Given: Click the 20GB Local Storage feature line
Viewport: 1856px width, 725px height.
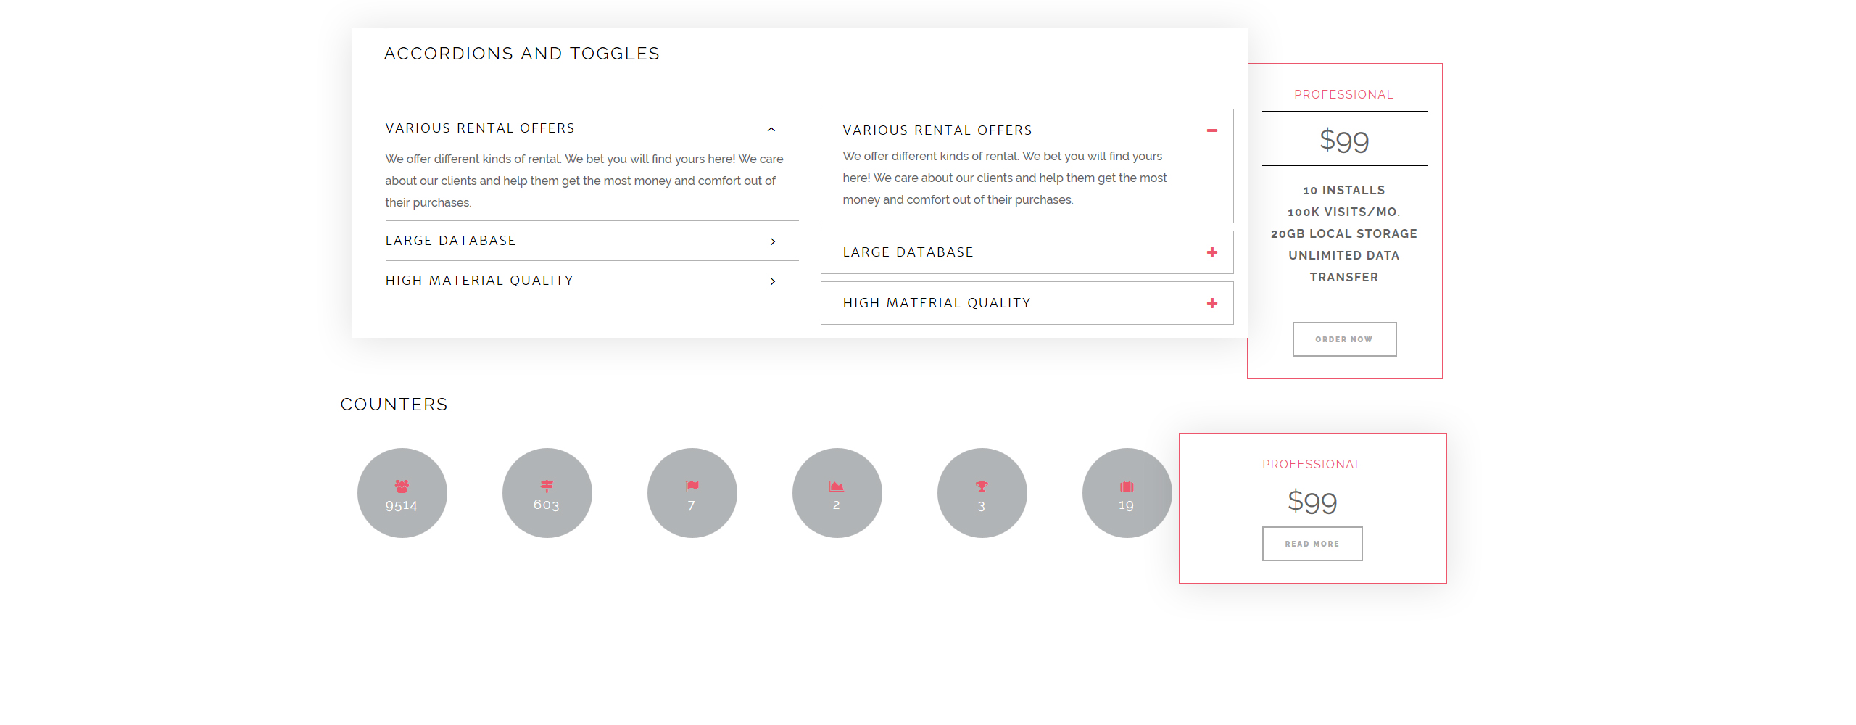Looking at the screenshot, I should 1344,234.
